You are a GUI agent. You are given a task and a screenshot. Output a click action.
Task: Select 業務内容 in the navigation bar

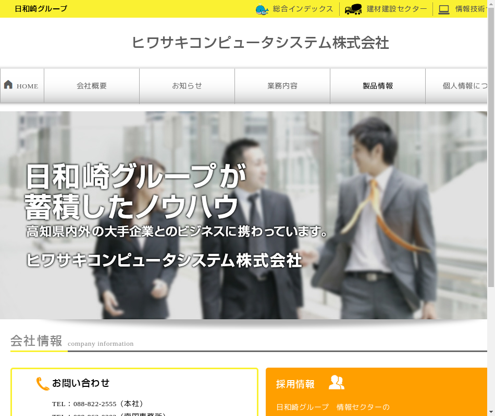[282, 86]
